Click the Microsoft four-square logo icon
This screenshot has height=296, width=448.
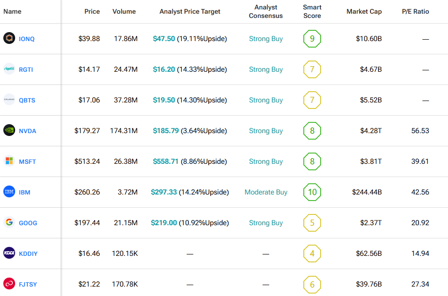[9, 161]
